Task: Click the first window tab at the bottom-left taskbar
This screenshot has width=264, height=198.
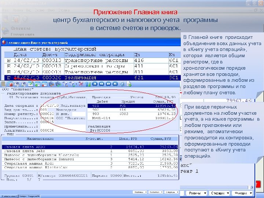Action: coord(9,196)
